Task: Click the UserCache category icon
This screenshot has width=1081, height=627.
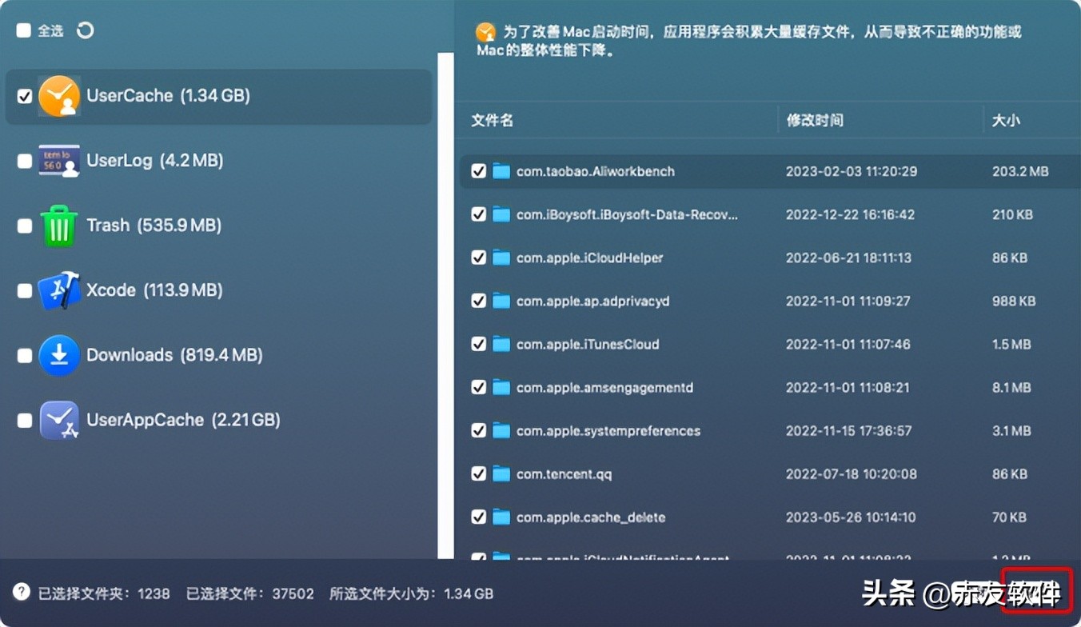Action: 58,95
